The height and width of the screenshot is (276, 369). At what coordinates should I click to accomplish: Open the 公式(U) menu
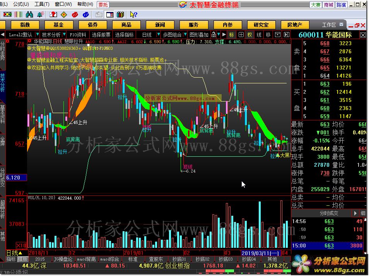pyautogui.click(x=21, y=4)
